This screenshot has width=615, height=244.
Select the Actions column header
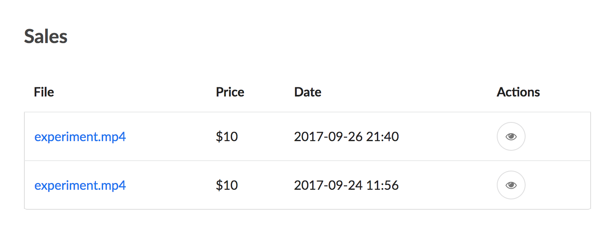click(518, 92)
